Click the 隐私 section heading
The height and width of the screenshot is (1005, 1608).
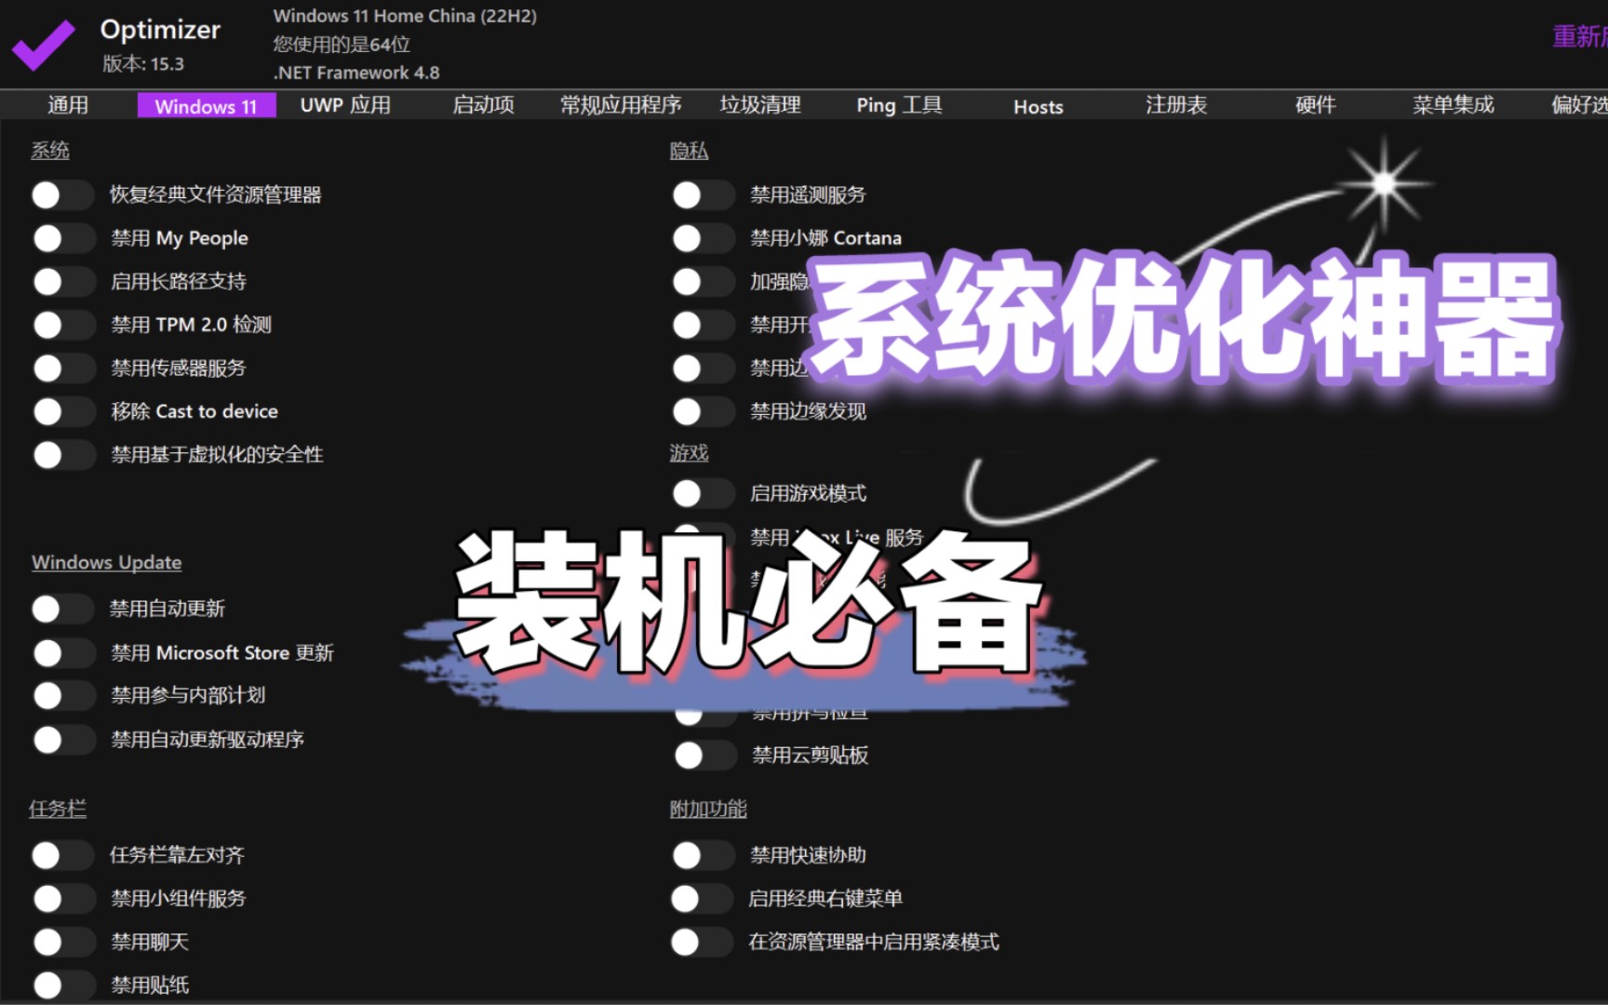[x=689, y=151]
